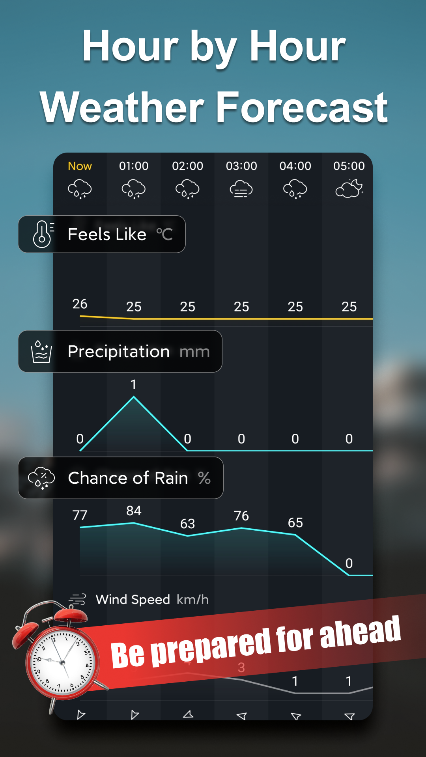The width and height of the screenshot is (426, 757).
Task: Click the Feels Like label
Action: (x=106, y=234)
